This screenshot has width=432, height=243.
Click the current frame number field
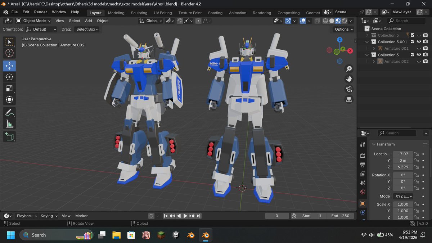[x=277, y=216]
